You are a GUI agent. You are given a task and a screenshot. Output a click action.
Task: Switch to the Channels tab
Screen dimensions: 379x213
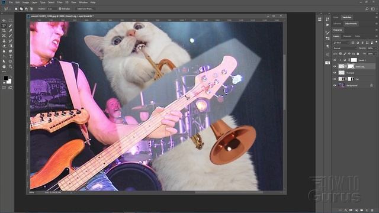347,36
